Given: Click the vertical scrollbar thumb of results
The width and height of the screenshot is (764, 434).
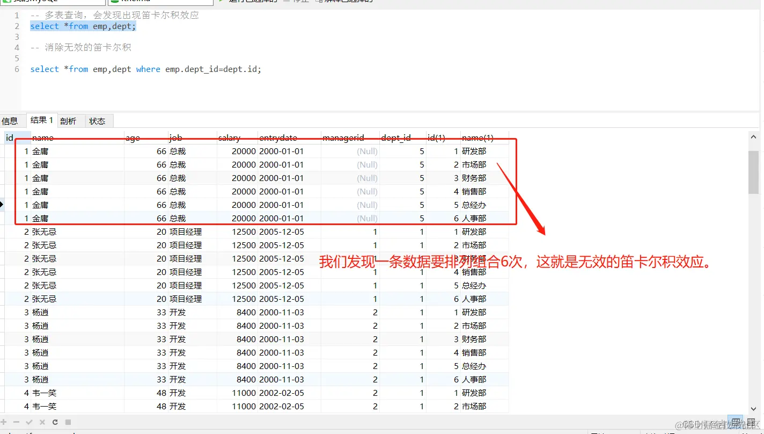Looking at the screenshot, I should [x=753, y=172].
